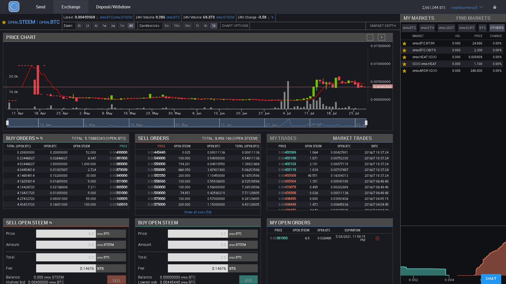
Task: Click the Price field in BUY OPEN.STEEM form
Action: point(198,234)
